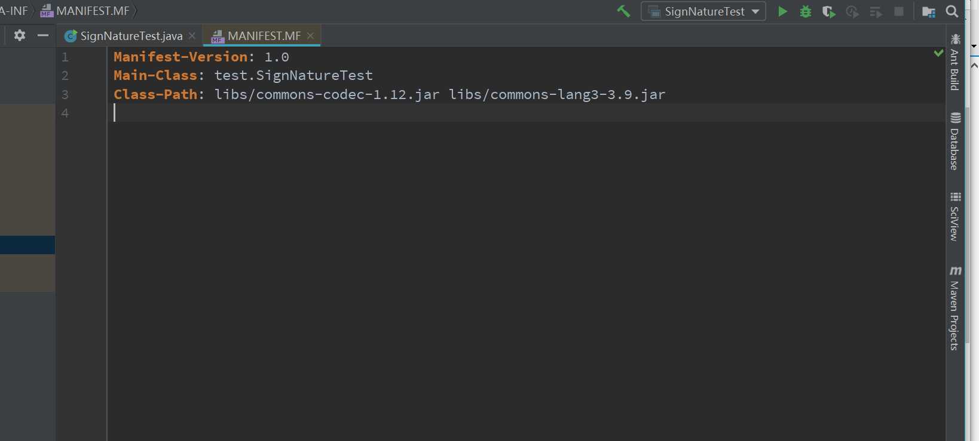Run SignNatureTest with the green play icon

782,11
